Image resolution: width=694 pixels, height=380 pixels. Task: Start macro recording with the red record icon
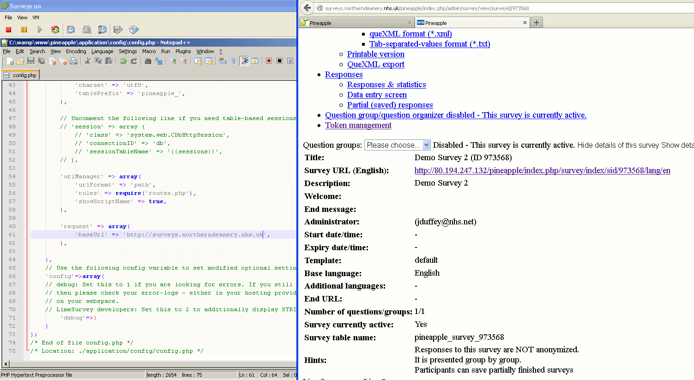[x=269, y=61]
